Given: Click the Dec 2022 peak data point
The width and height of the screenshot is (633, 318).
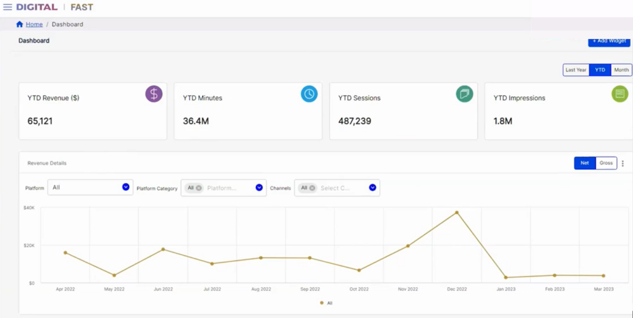Looking at the screenshot, I should (x=457, y=212).
